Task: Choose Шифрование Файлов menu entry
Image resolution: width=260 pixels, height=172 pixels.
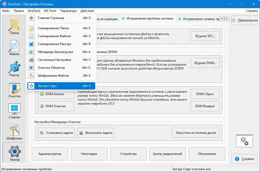Action: click(61, 76)
